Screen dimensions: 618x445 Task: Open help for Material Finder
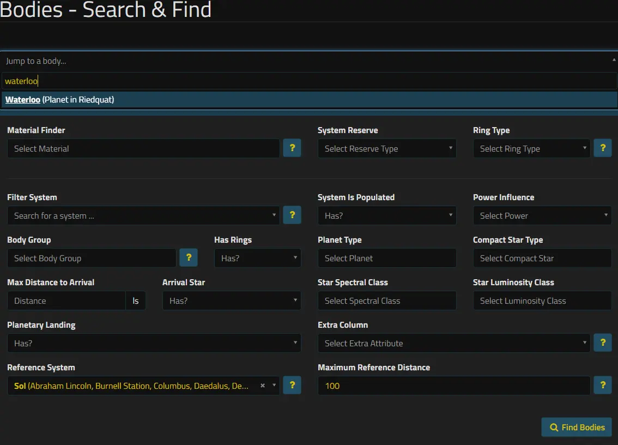[292, 148]
